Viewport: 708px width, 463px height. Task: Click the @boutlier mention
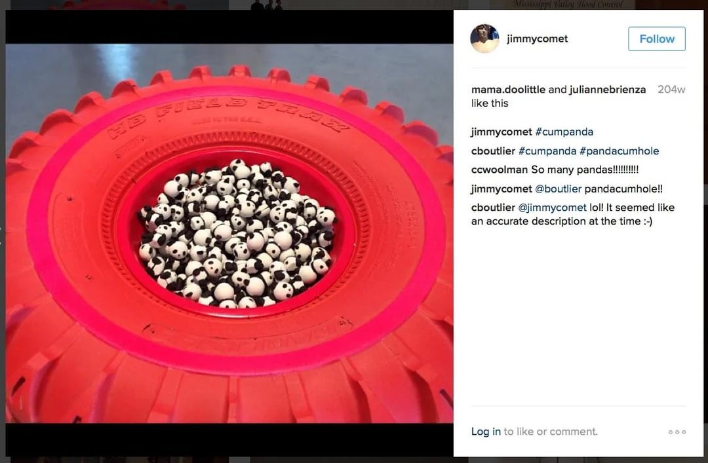(x=558, y=189)
